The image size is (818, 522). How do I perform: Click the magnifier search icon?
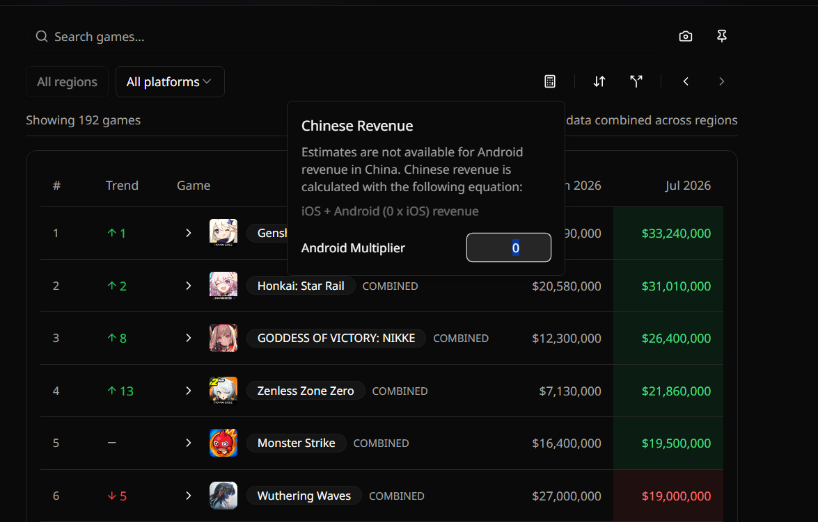tap(42, 36)
